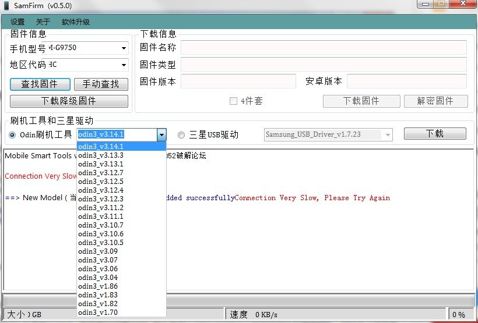Choose odin3_v3.07 from the list
478x323 pixels.
click(121, 260)
